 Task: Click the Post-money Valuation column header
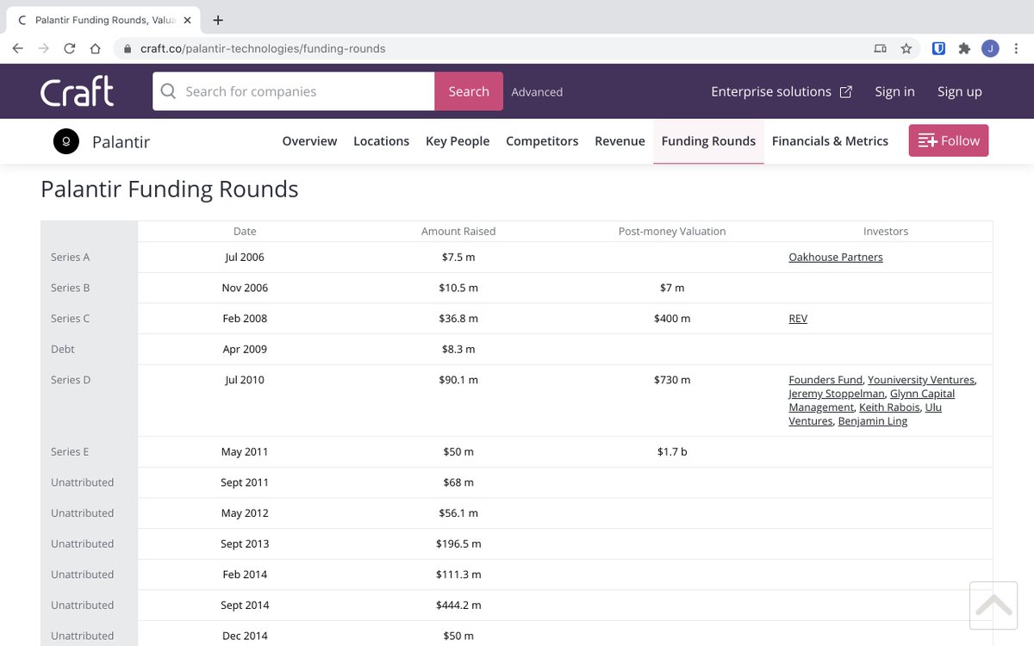click(672, 232)
